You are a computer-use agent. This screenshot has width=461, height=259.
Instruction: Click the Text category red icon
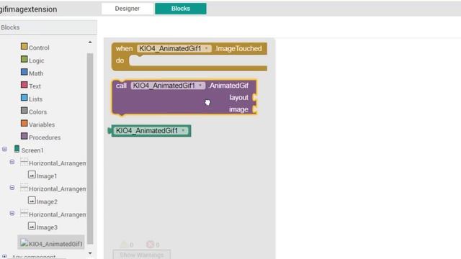tap(24, 85)
